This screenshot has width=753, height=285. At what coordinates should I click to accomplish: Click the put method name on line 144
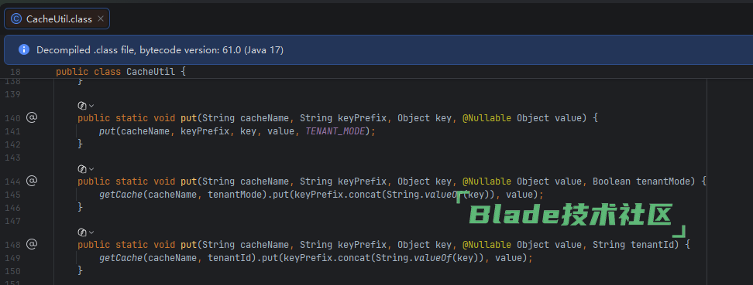click(x=189, y=181)
